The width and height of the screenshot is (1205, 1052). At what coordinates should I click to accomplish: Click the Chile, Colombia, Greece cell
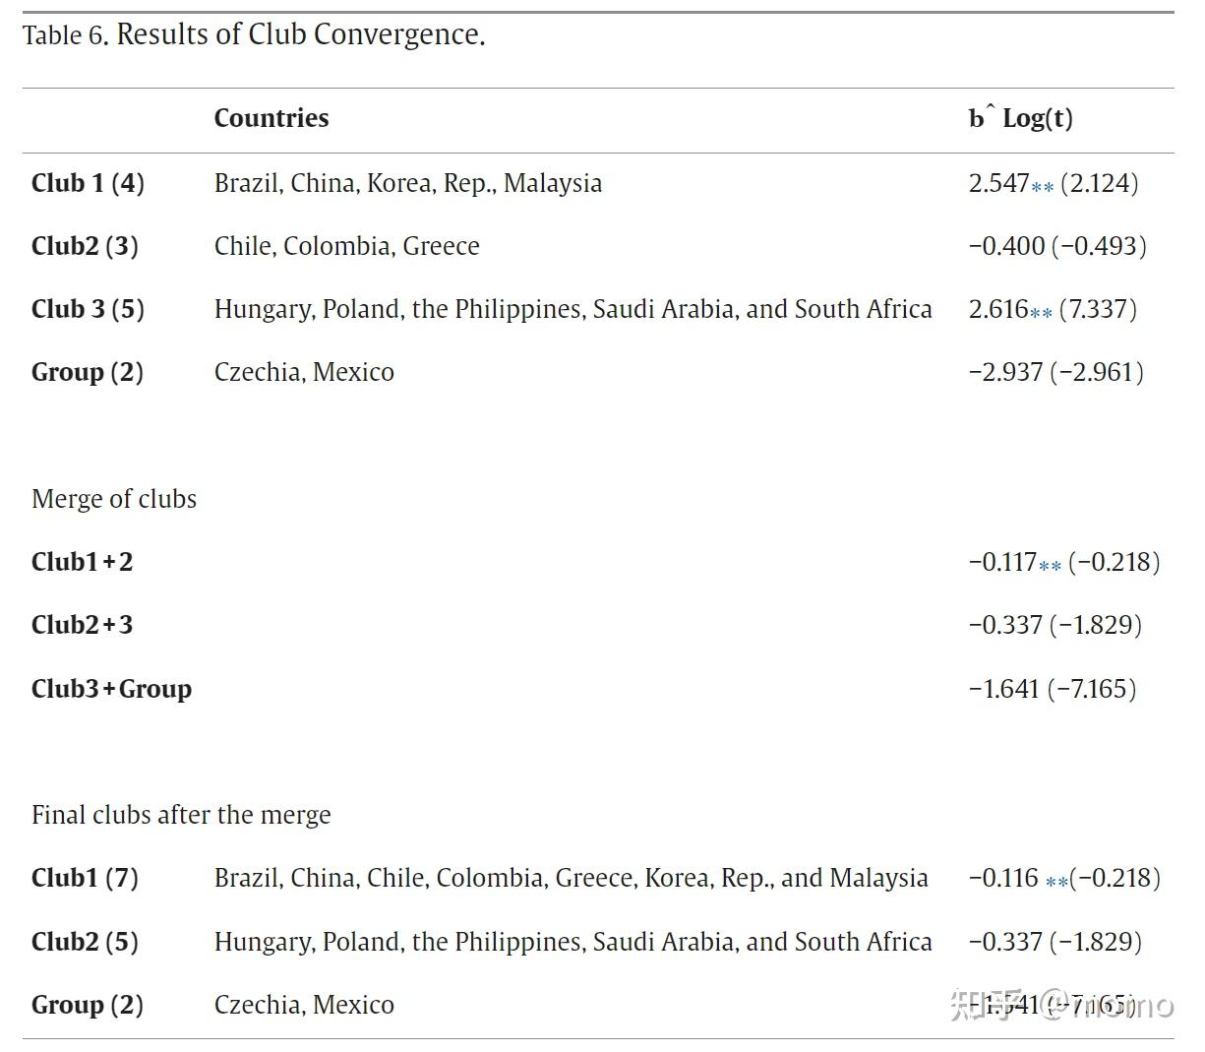pyautogui.click(x=346, y=246)
